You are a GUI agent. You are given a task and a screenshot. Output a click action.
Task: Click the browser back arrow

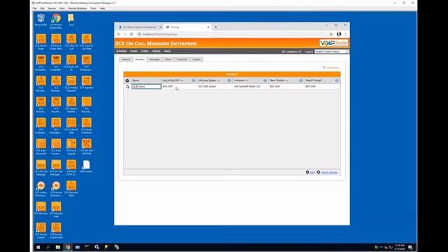[x=119, y=34]
